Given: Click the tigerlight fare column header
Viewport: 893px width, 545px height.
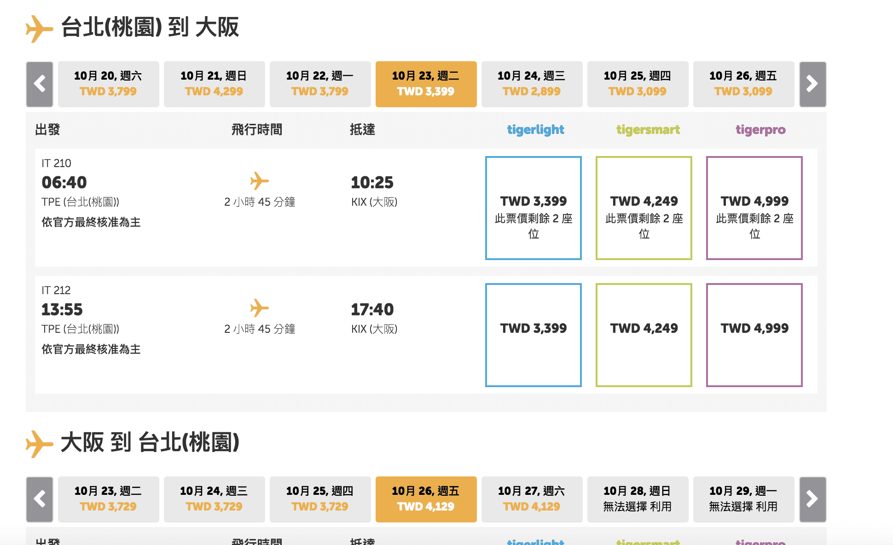Looking at the screenshot, I should pyautogui.click(x=536, y=130).
